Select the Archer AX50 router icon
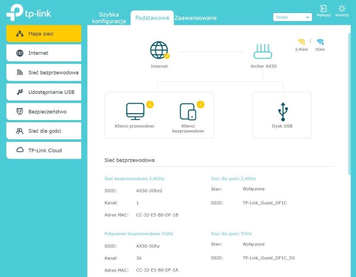The height and width of the screenshot is (277, 356). pos(263,52)
